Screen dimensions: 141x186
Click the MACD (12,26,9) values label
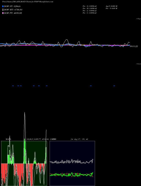[x=41, y=139]
